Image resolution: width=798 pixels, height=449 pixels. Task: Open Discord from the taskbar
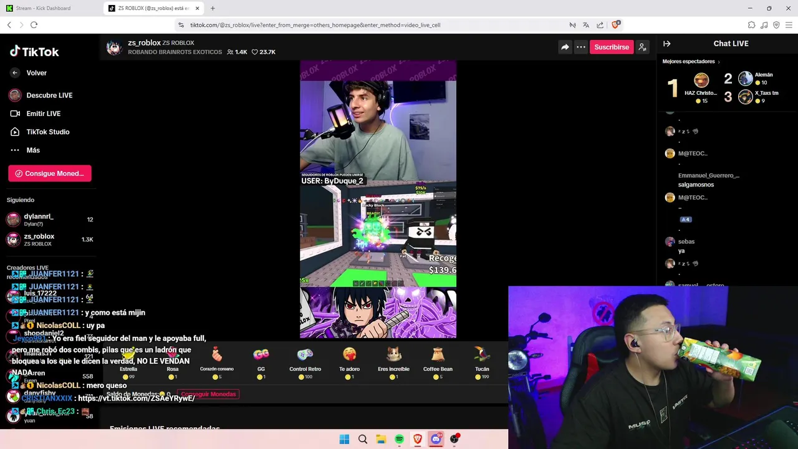[x=436, y=439]
